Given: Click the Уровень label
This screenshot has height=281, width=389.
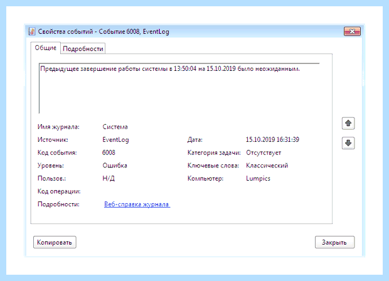Looking at the screenshot, I should pyautogui.click(x=51, y=166).
